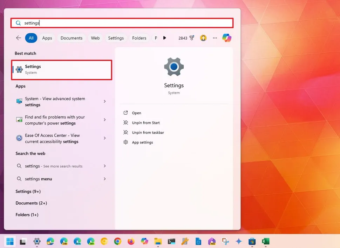The height and width of the screenshot is (248, 340).
Task: Expand the 'settings menu' suggestion chevron
Action: point(104,179)
